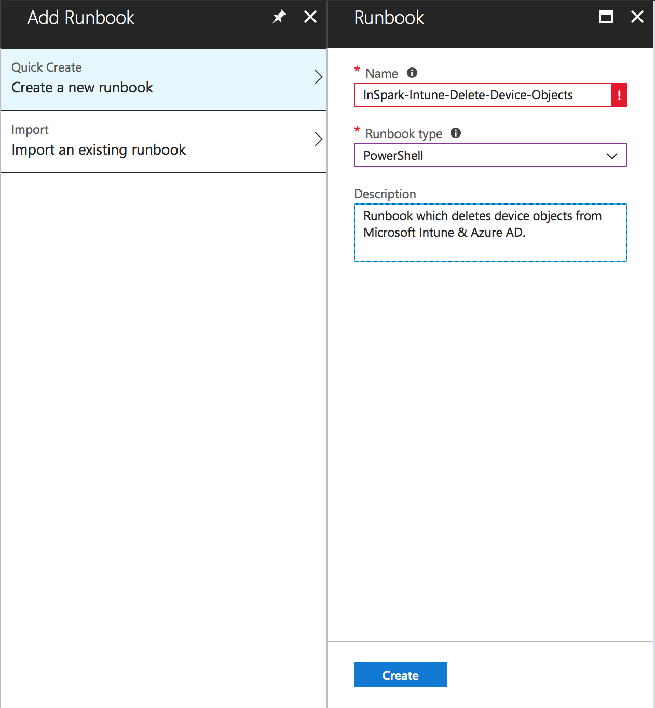
Task: Expand the Quick Create chevron arrow
Action: point(318,77)
